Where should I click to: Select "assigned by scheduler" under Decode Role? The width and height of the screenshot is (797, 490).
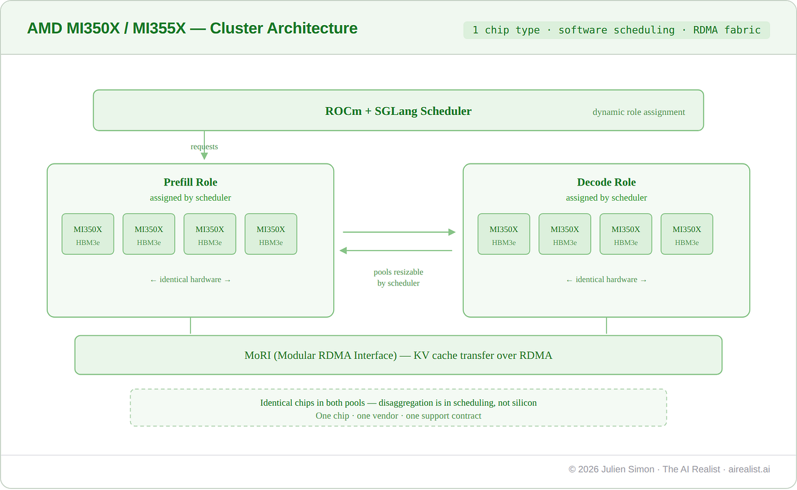pyautogui.click(x=606, y=198)
